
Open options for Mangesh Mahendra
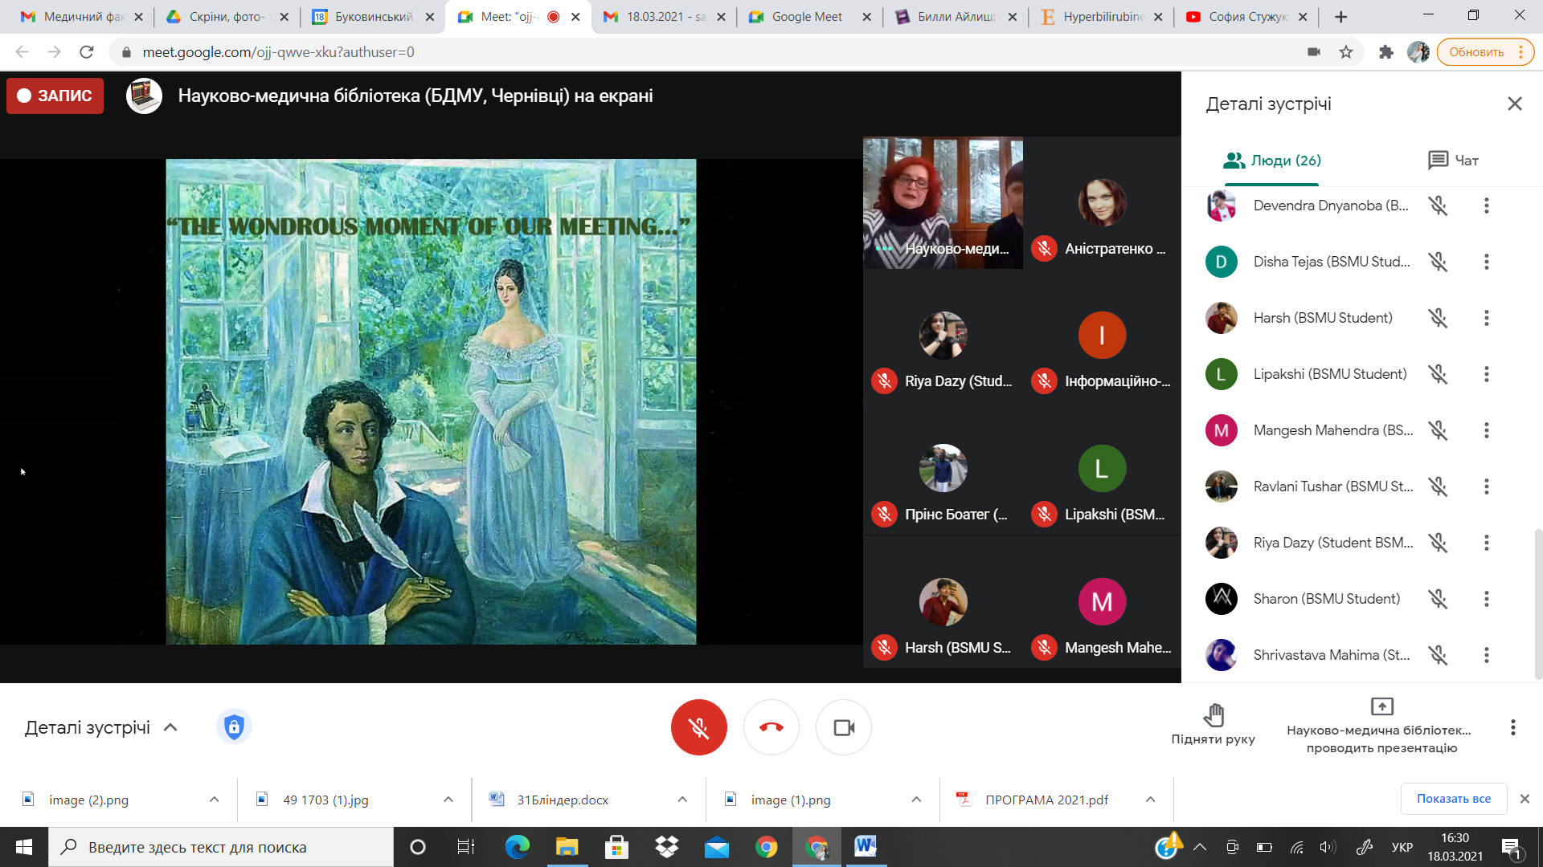coord(1487,430)
